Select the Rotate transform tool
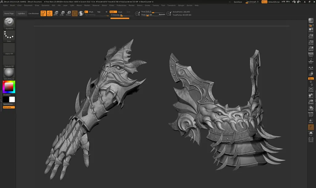 [68, 13]
